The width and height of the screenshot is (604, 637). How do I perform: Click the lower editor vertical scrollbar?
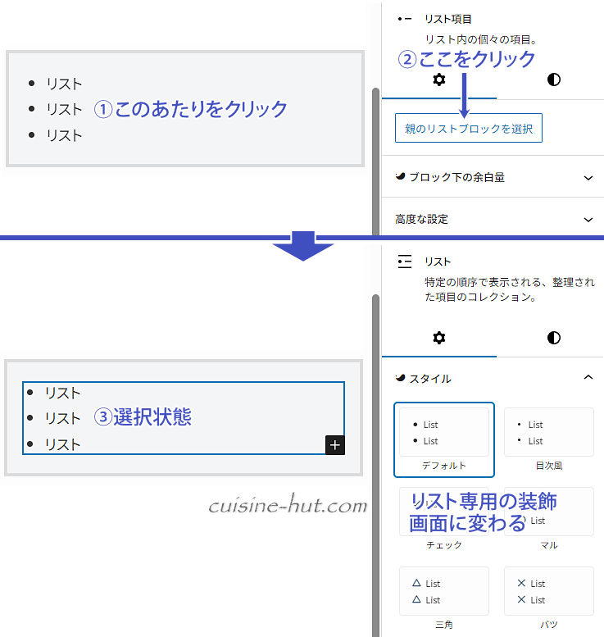click(375, 466)
